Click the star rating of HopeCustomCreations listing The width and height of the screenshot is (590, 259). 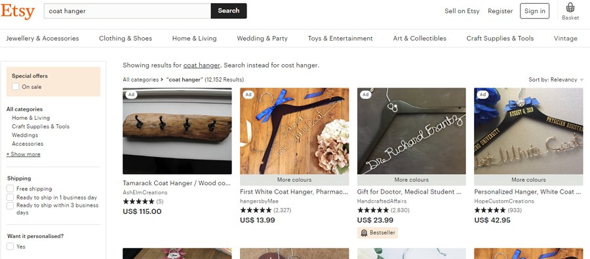490,210
